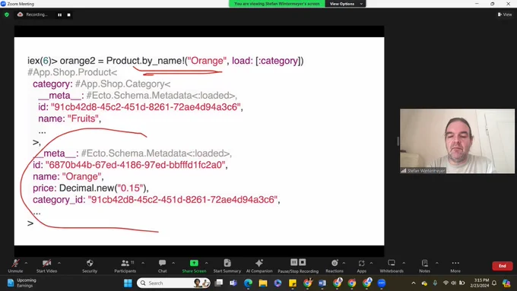The width and height of the screenshot is (517, 291).
Task: Open the Windows Start menu
Action: coord(128,283)
